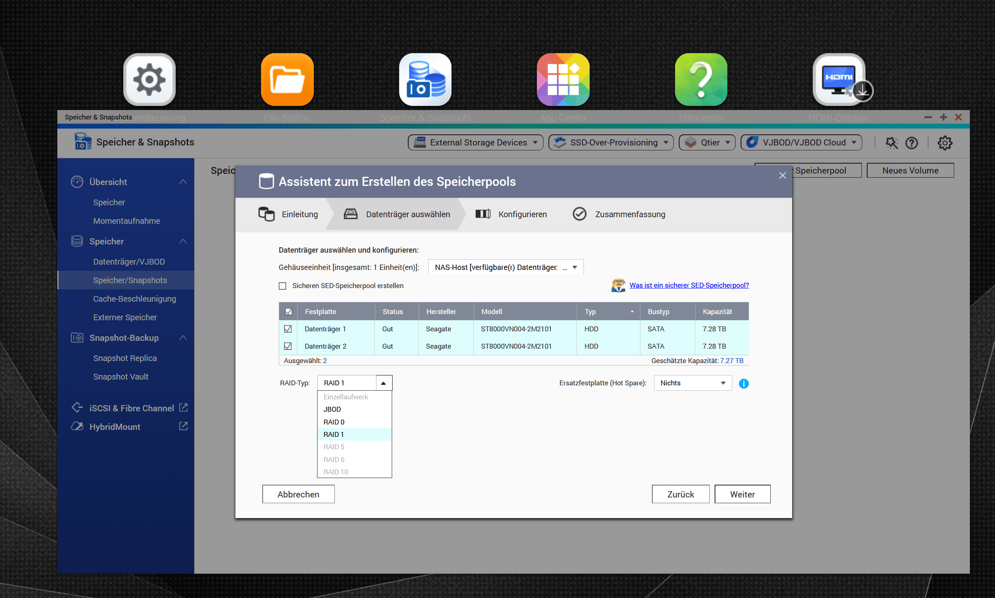Launch the App Center desktop icon

click(x=563, y=80)
